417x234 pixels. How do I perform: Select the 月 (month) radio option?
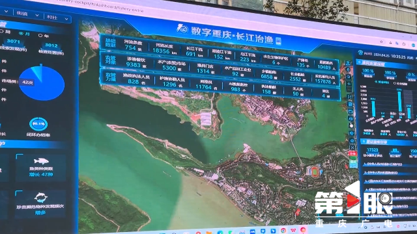[x=24, y=34]
